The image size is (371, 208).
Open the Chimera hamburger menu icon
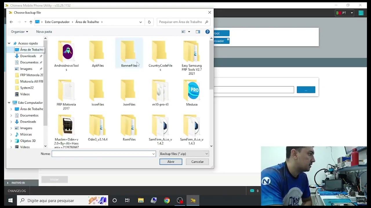coord(361,13)
